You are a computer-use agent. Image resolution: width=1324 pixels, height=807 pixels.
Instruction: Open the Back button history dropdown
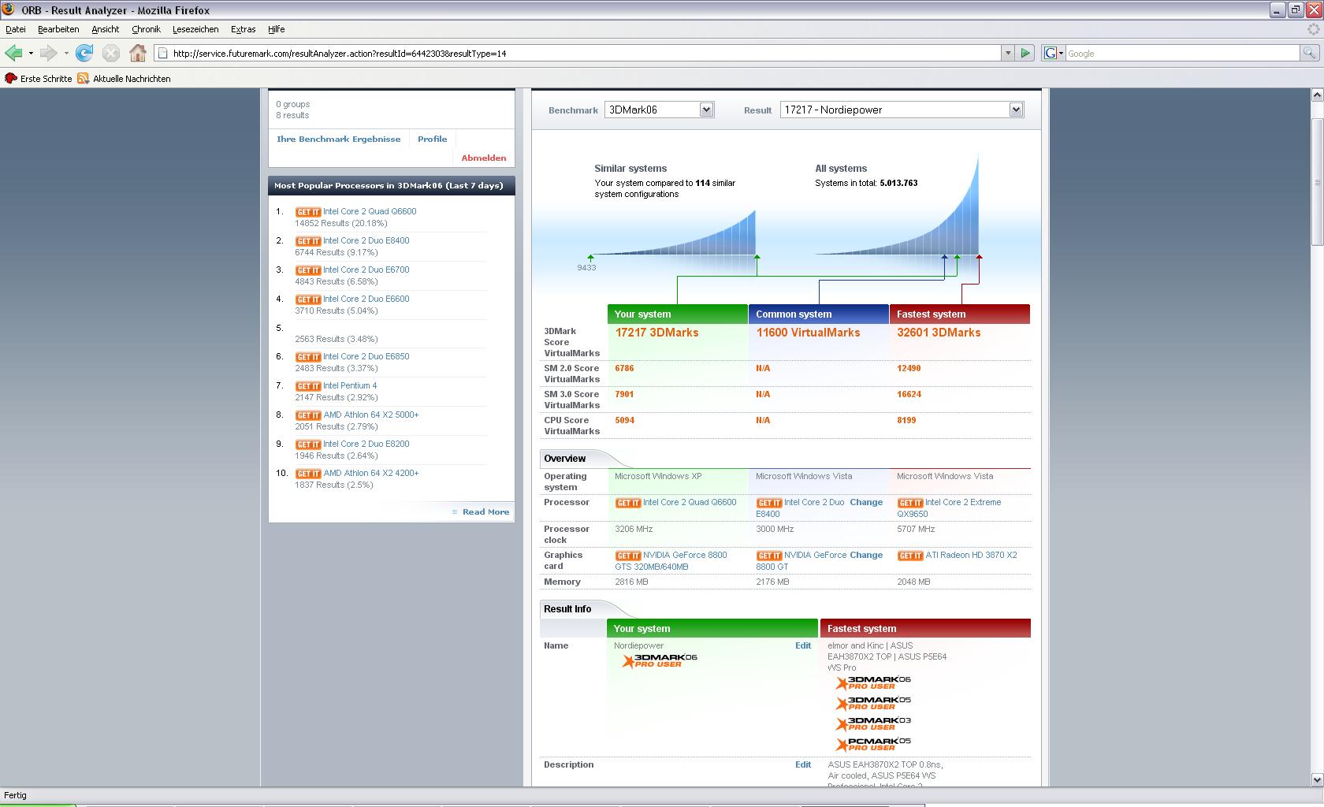[x=31, y=54]
